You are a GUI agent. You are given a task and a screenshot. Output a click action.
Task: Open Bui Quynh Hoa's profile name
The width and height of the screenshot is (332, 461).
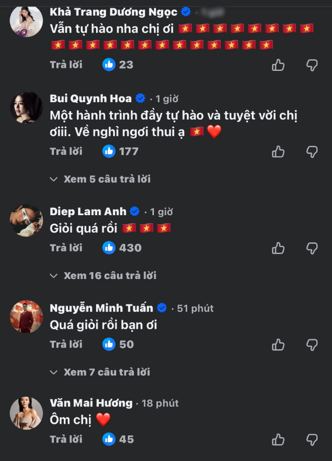tap(91, 99)
